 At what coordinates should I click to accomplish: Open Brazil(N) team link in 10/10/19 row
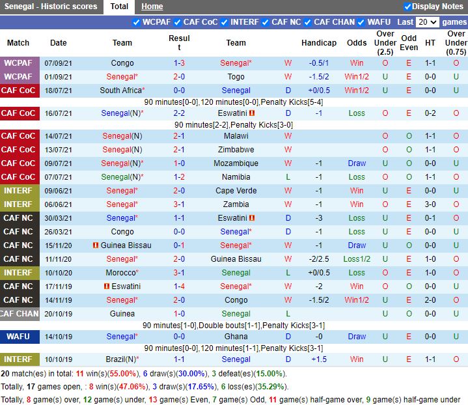[x=121, y=359]
